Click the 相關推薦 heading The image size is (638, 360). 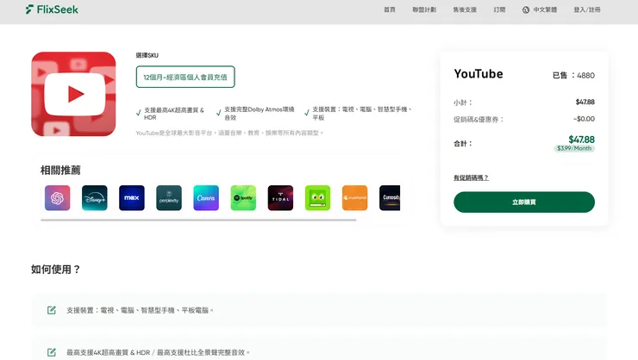pos(60,171)
